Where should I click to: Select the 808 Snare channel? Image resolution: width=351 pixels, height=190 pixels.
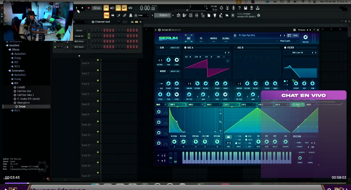tap(79, 47)
